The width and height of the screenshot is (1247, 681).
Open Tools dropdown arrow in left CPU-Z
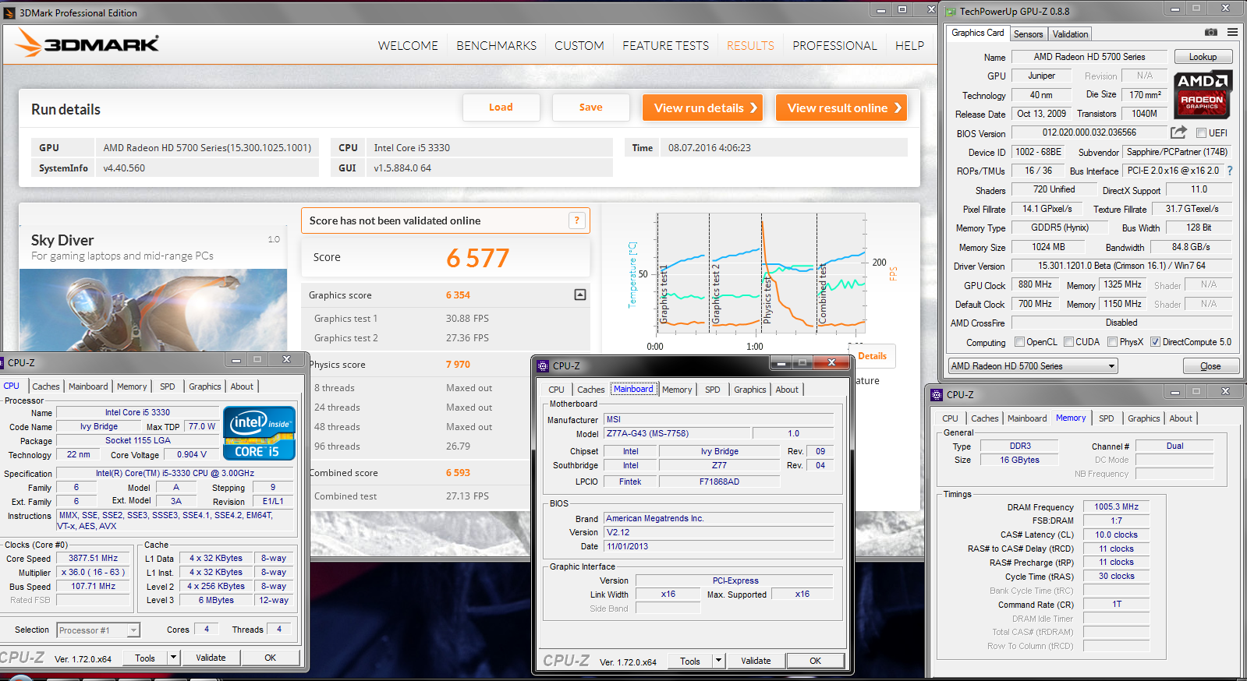point(174,658)
